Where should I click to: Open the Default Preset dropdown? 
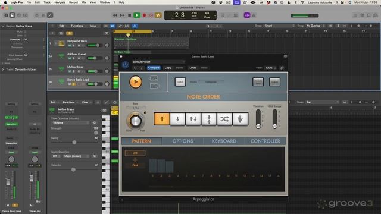click(x=158, y=62)
